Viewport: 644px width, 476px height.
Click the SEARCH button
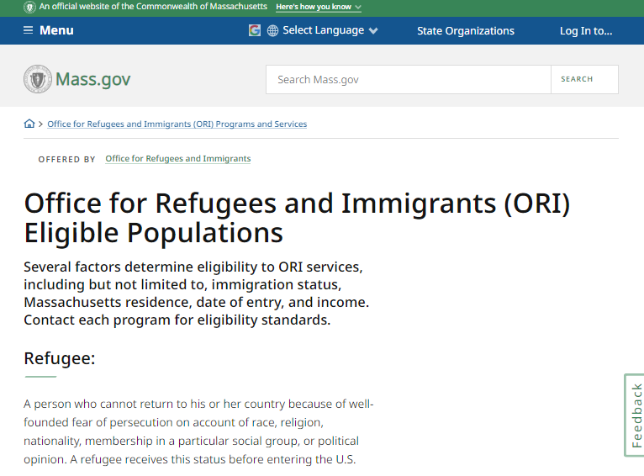click(584, 79)
